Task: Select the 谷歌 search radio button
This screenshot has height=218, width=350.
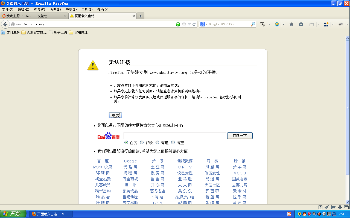Action: (142, 143)
